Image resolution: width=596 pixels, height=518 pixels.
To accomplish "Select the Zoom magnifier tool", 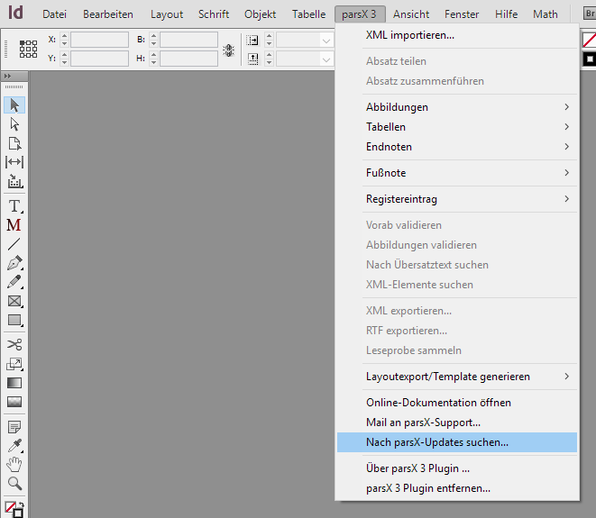I will (x=14, y=484).
